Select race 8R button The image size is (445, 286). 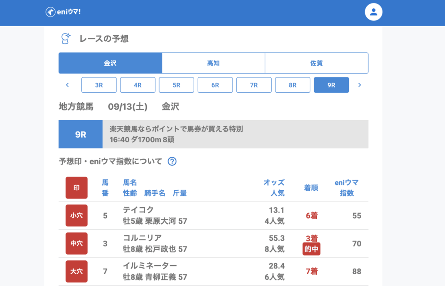(x=292, y=85)
